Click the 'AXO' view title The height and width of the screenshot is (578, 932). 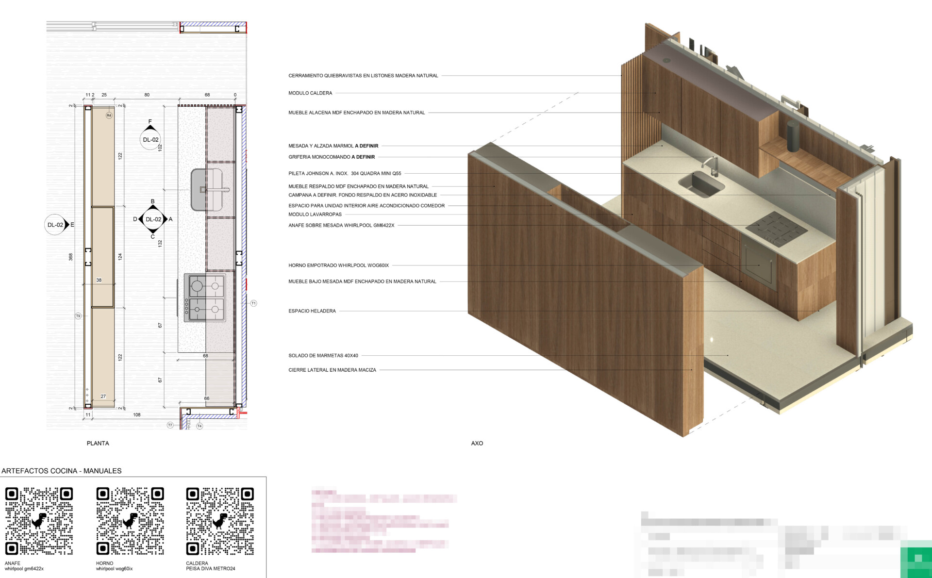477,443
